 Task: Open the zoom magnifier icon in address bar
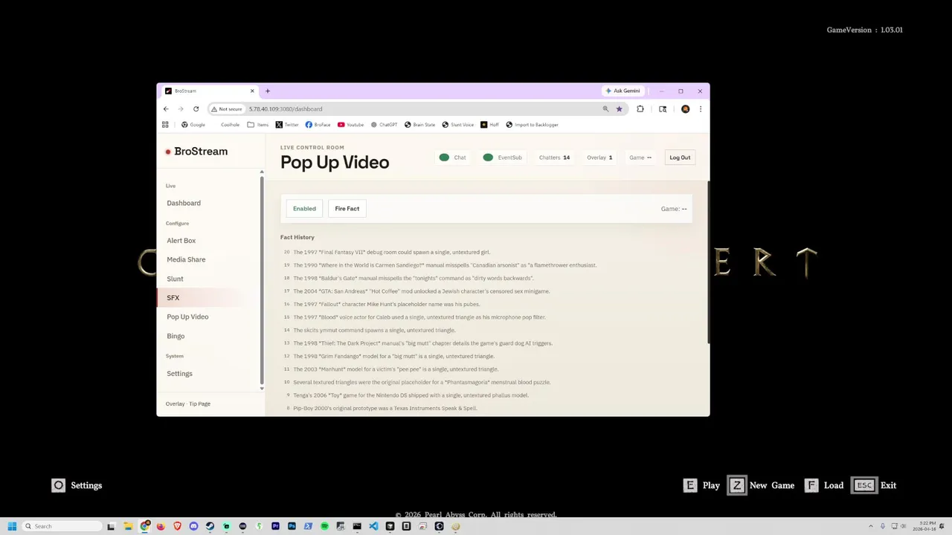pyautogui.click(x=605, y=108)
